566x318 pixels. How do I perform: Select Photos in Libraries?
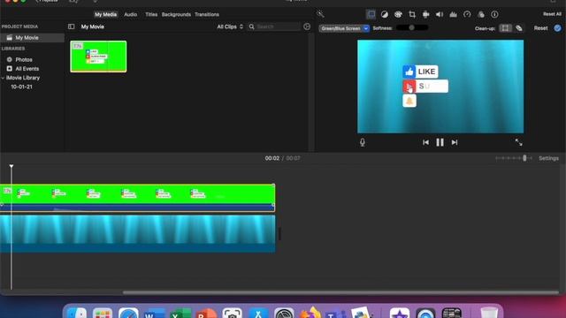click(x=24, y=59)
